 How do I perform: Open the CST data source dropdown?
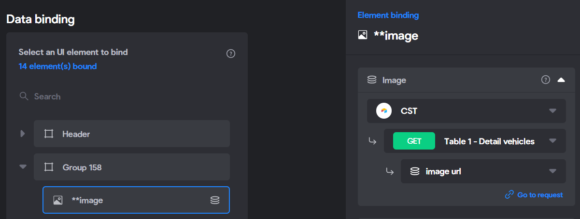pyautogui.click(x=467, y=111)
